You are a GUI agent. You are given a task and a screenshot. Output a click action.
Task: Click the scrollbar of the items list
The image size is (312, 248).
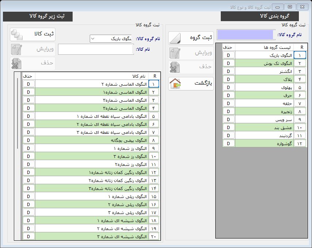coord(18,113)
